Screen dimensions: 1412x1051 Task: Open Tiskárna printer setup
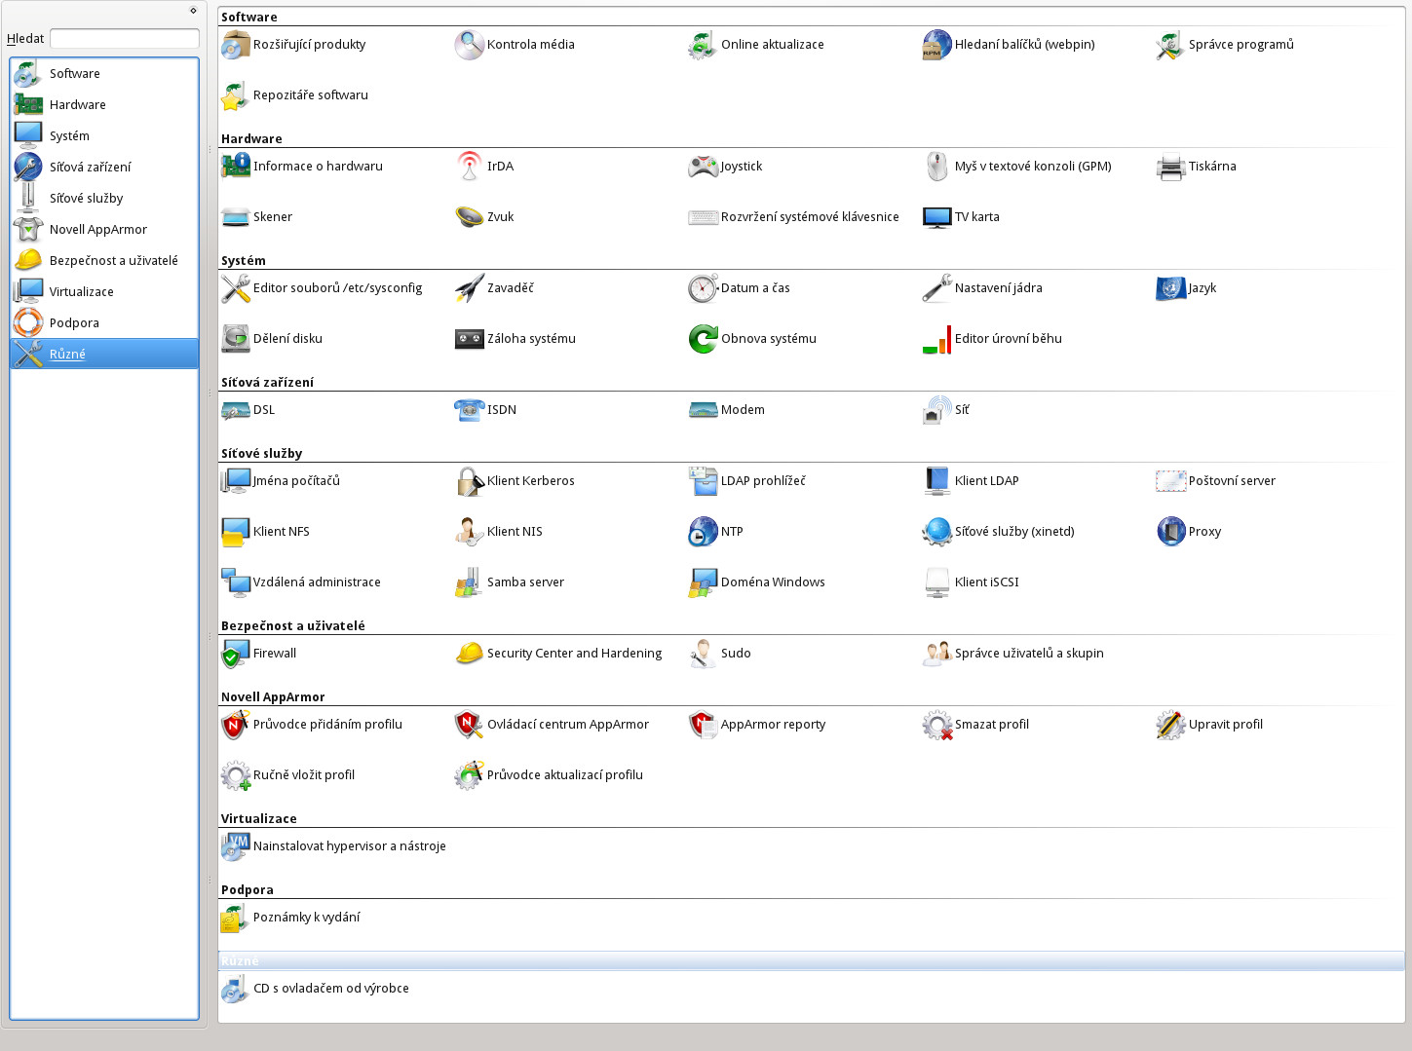click(x=1170, y=167)
